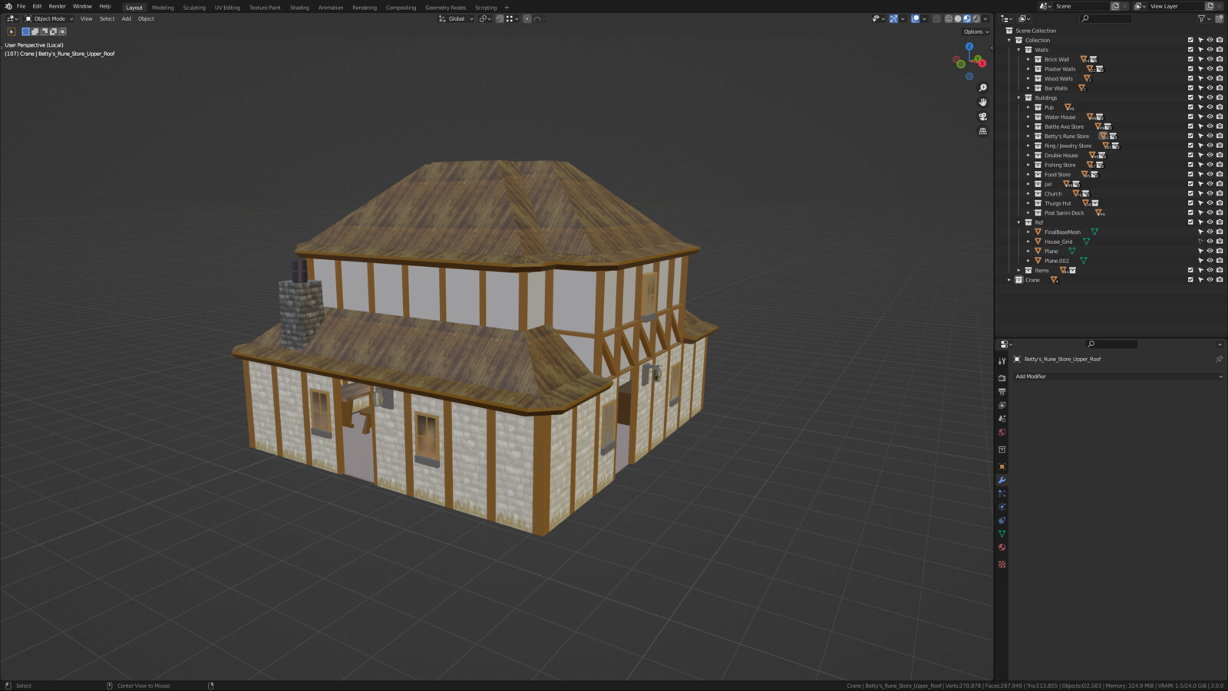Click the Blender logo menu
The image size is (1228, 691).
[x=8, y=6]
